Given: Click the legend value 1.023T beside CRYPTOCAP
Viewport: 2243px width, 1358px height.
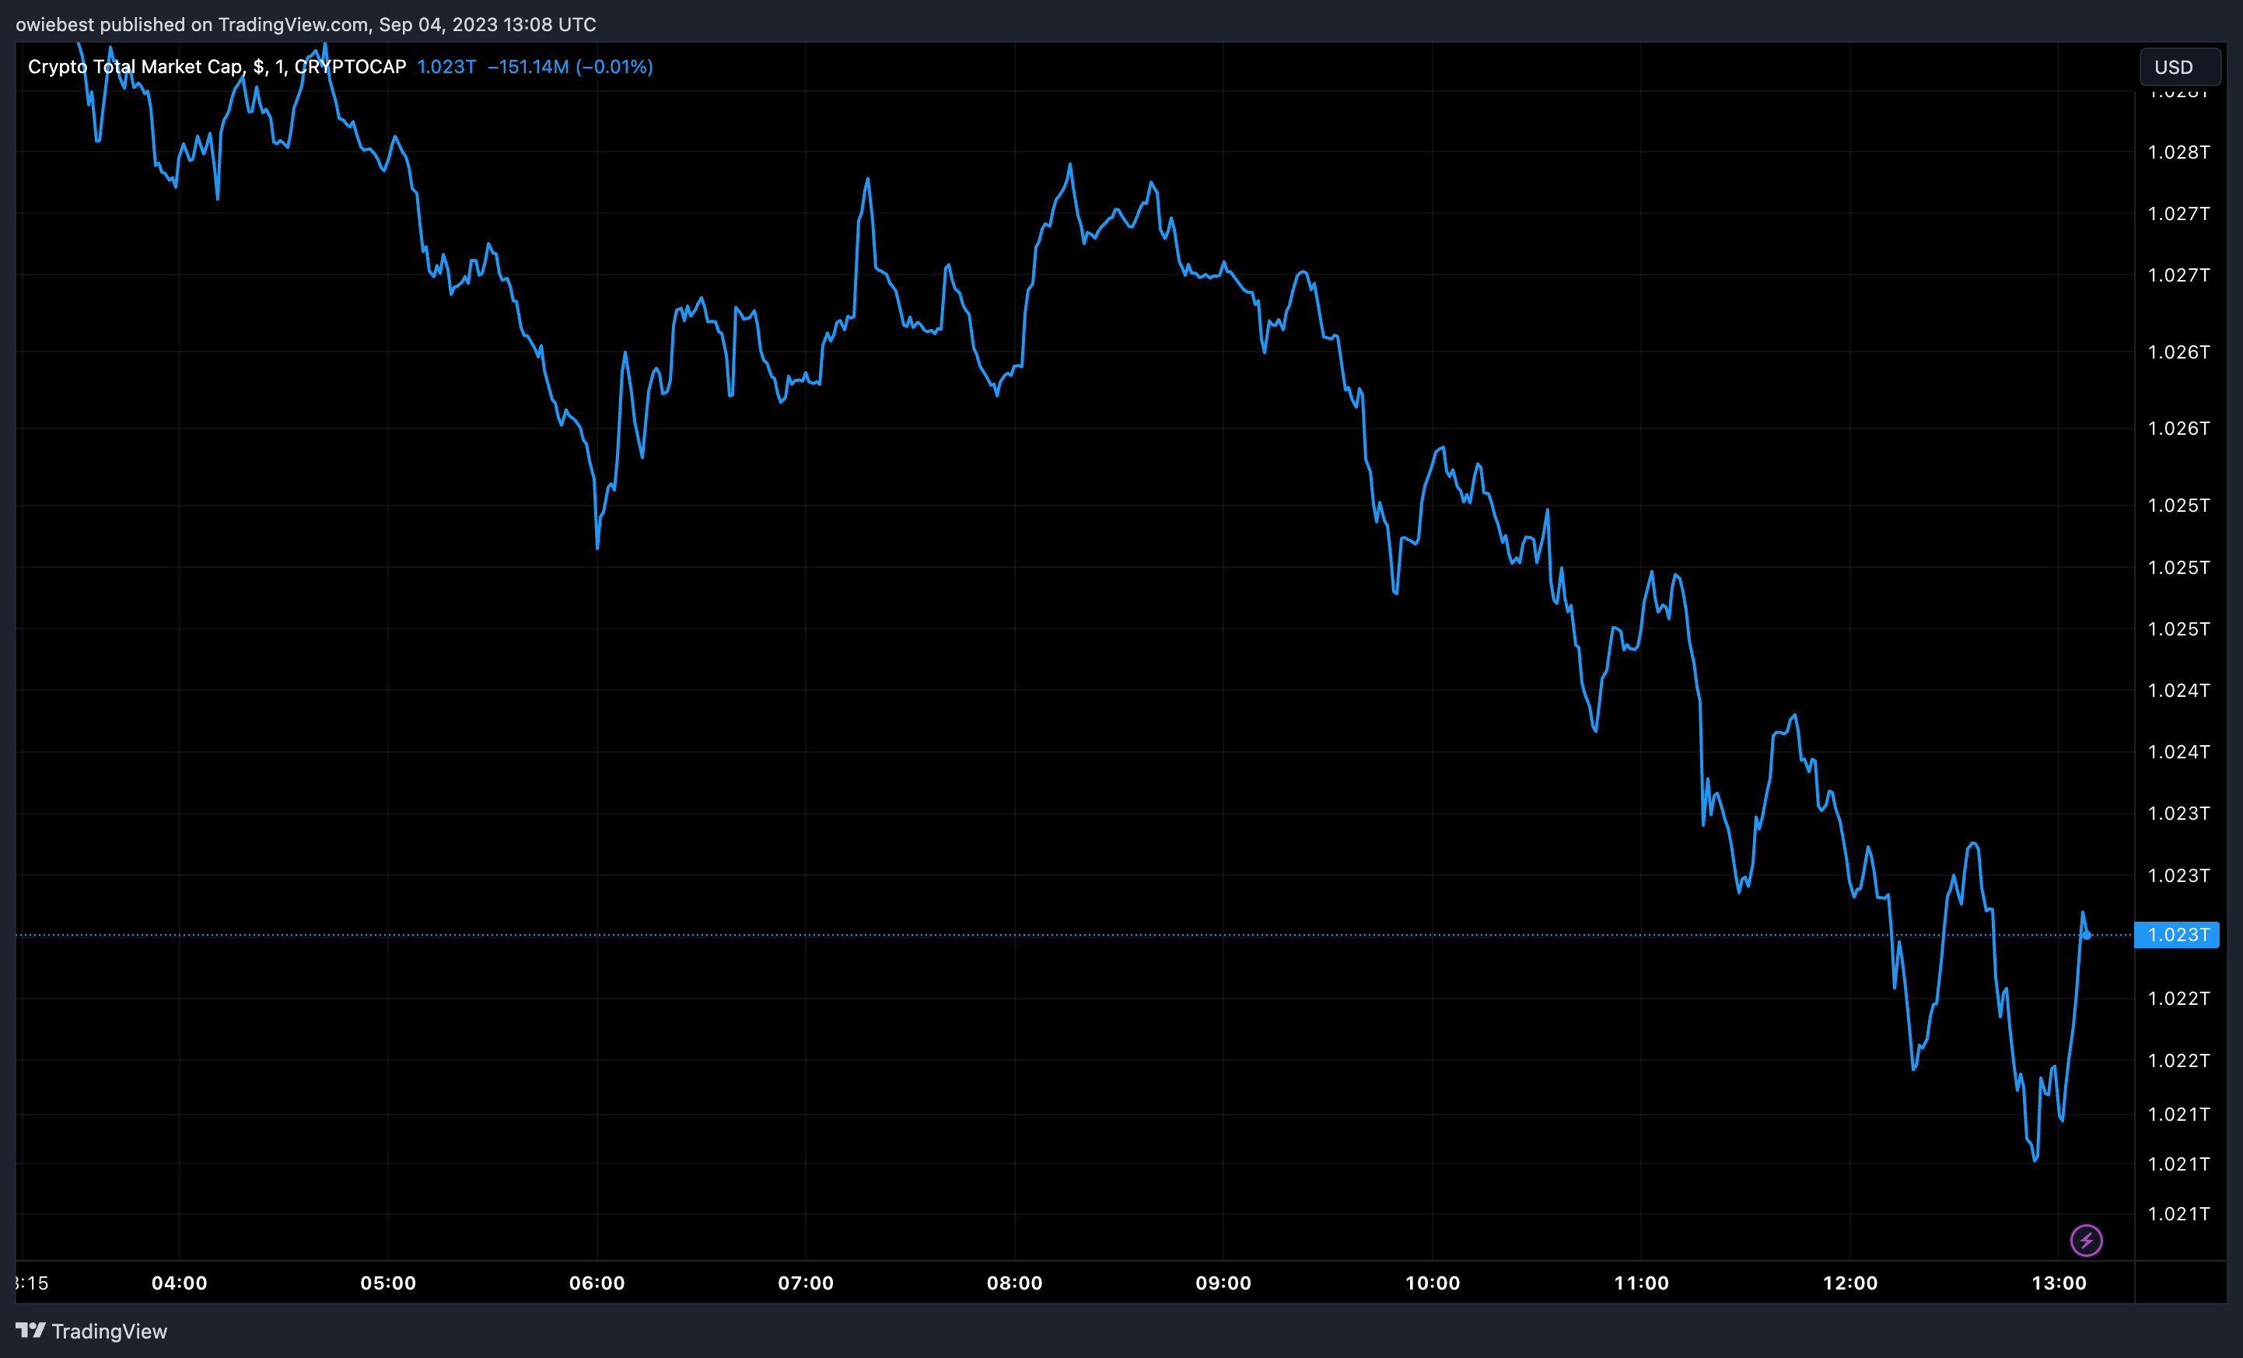Looking at the screenshot, I should click(446, 66).
